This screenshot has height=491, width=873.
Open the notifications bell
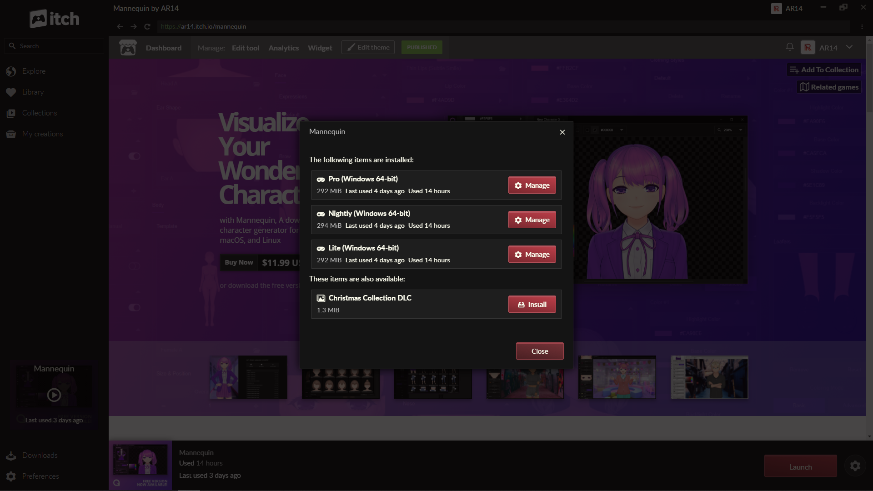pyautogui.click(x=790, y=47)
